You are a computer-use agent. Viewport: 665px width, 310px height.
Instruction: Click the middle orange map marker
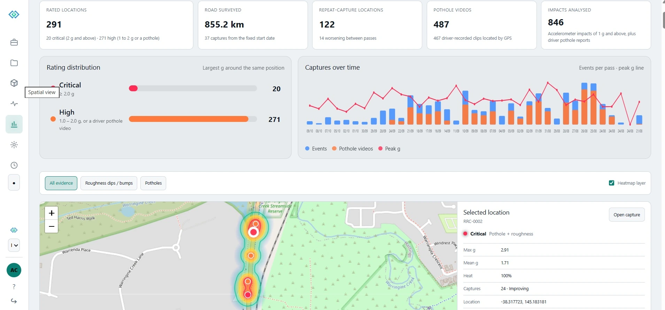click(x=251, y=256)
